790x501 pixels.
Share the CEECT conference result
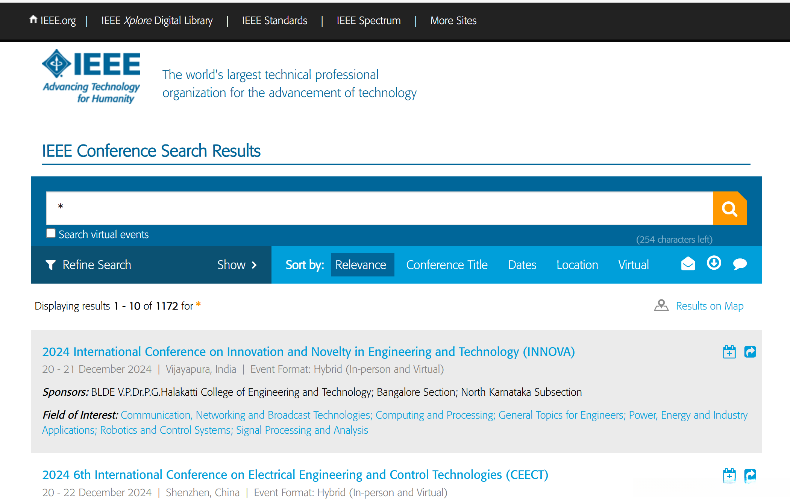pyautogui.click(x=750, y=475)
